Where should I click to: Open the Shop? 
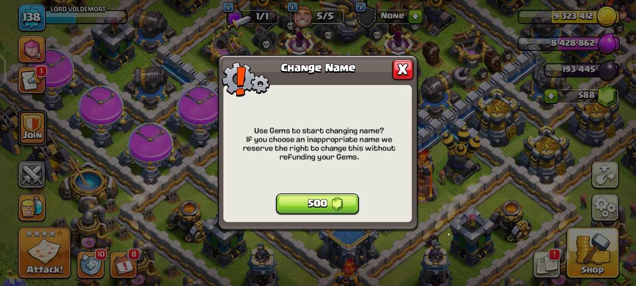pos(592,253)
